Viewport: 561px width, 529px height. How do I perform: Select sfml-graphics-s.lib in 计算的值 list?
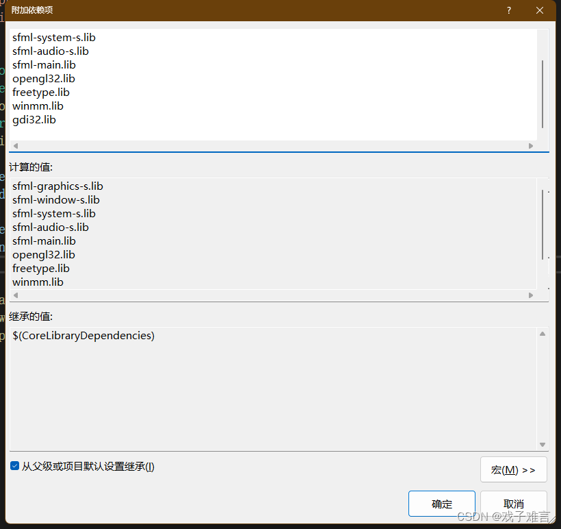(x=57, y=186)
